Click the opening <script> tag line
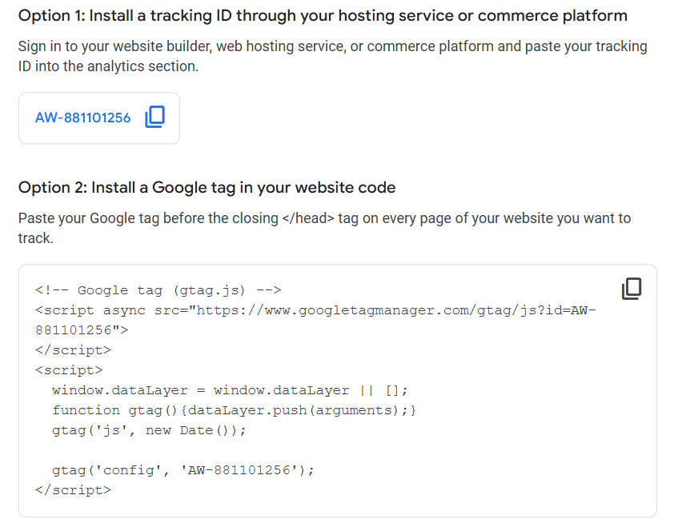 (x=69, y=370)
